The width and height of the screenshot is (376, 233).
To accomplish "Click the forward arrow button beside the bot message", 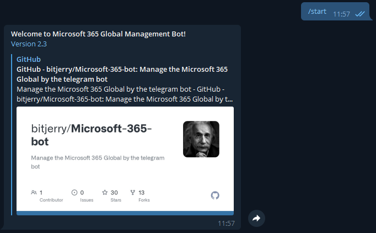I will [256, 218].
